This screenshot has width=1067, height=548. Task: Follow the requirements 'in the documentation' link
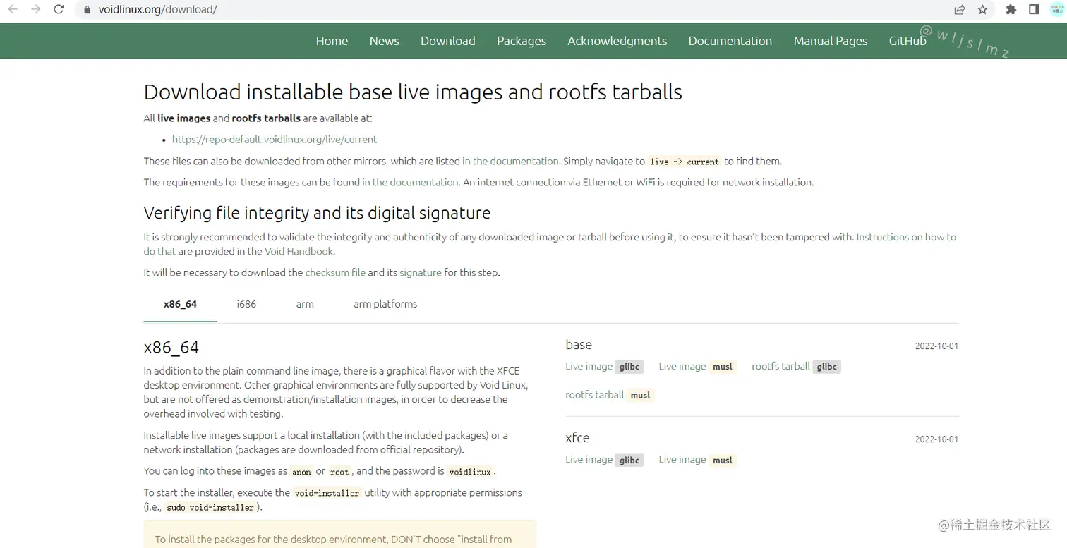click(410, 182)
